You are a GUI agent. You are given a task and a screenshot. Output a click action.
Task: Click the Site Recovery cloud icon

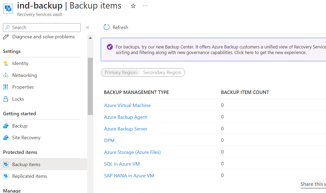(6, 138)
